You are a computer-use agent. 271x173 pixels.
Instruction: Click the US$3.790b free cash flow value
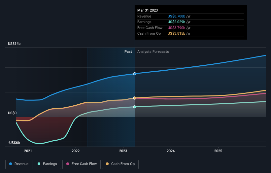(176, 28)
